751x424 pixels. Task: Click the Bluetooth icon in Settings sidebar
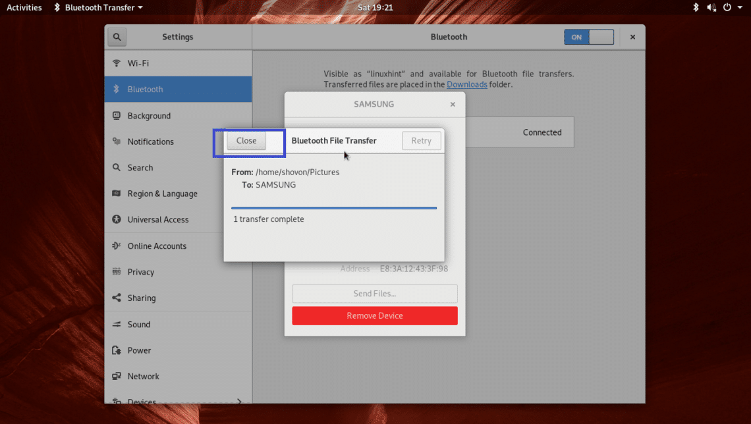(x=116, y=89)
